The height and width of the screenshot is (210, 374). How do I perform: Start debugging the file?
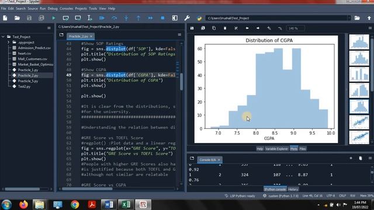point(102,18)
